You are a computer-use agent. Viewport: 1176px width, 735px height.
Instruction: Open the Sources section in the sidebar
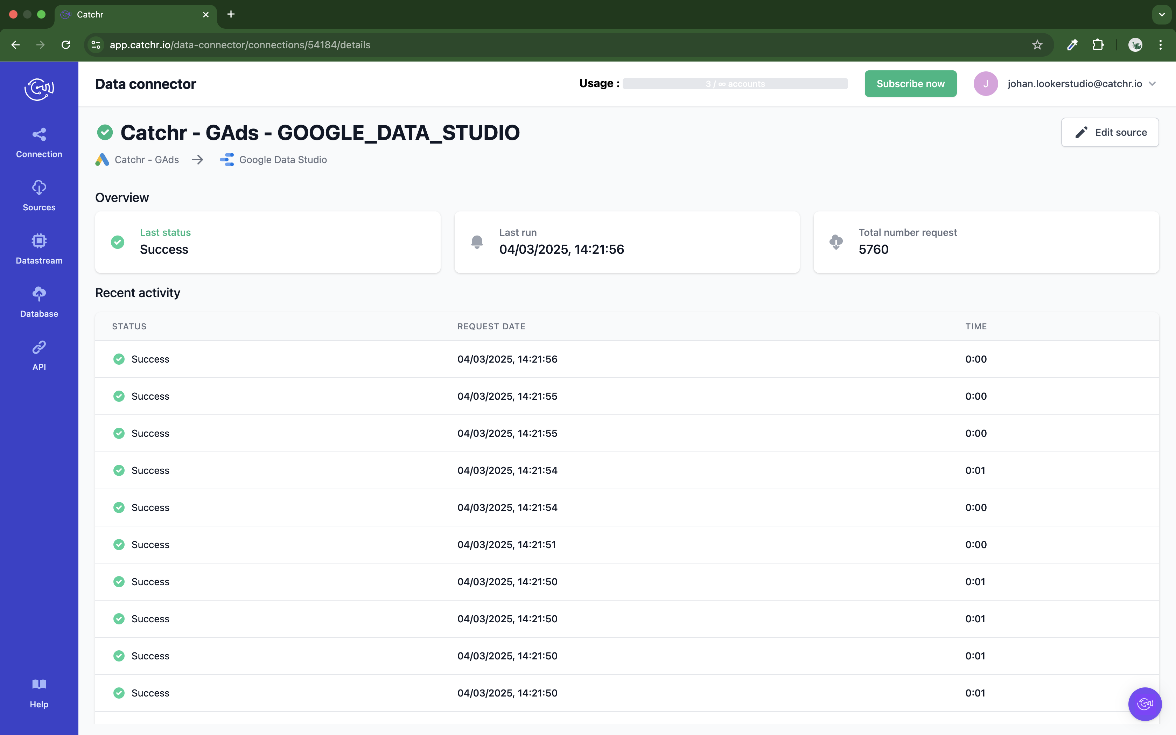[x=39, y=196]
